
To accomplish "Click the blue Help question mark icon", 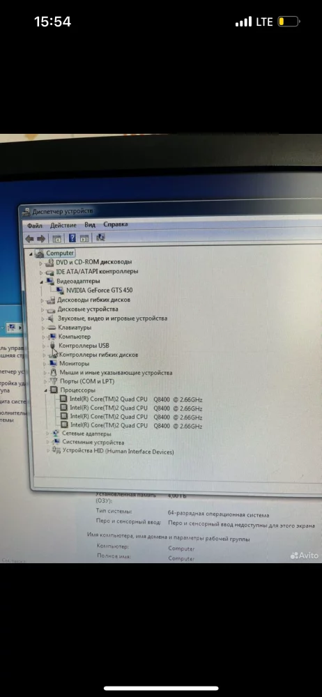I will point(72,238).
